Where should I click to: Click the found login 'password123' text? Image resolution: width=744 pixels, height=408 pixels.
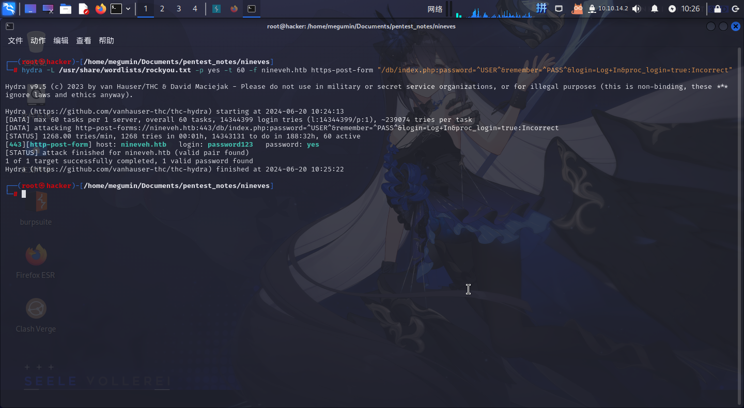click(x=230, y=145)
